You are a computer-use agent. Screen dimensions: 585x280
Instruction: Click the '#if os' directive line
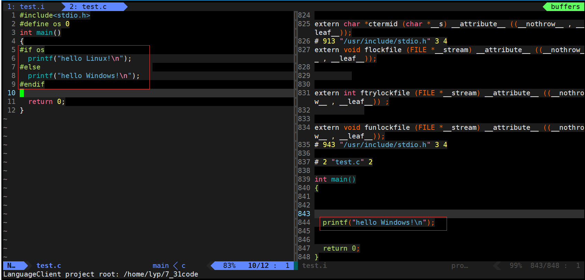pos(32,50)
